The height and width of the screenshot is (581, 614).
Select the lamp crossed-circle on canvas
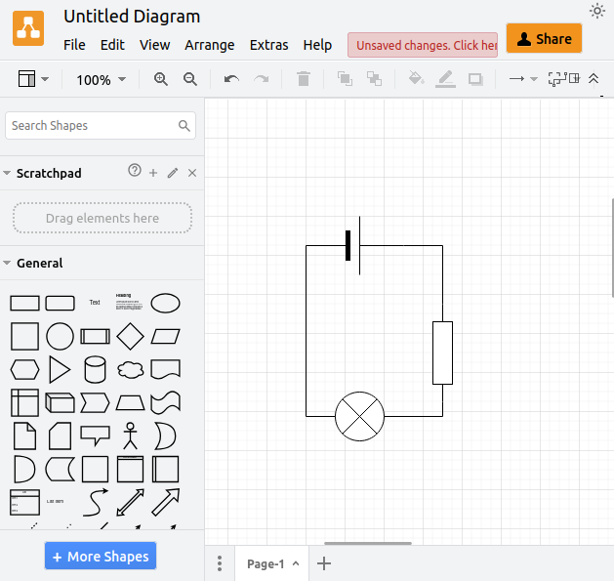tap(359, 416)
